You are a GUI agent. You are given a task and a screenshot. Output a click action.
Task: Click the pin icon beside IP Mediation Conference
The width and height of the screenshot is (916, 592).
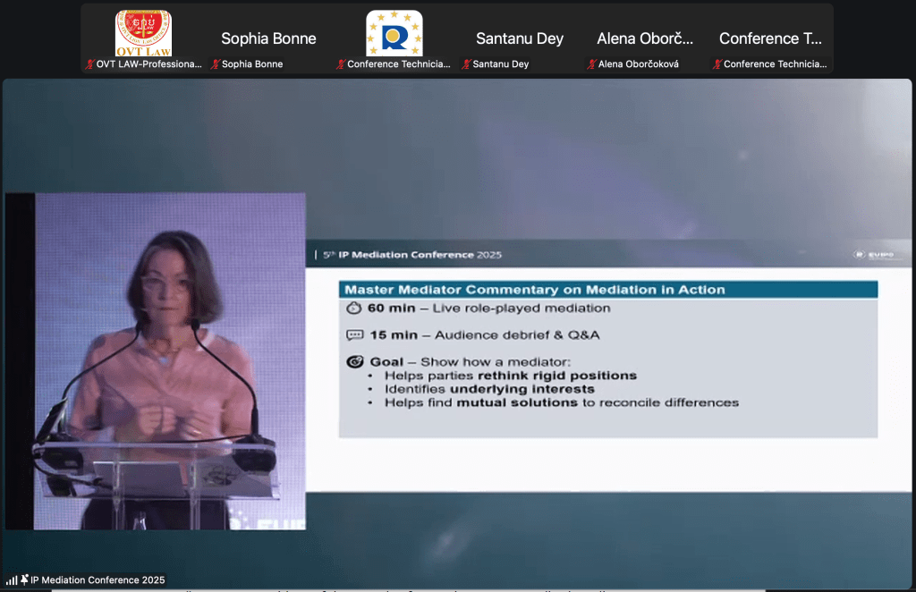click(x=24, y=579)
